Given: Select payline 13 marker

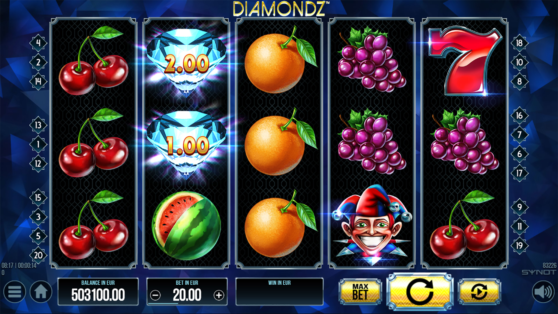Looking at the screenshot, I should point(38,125).
